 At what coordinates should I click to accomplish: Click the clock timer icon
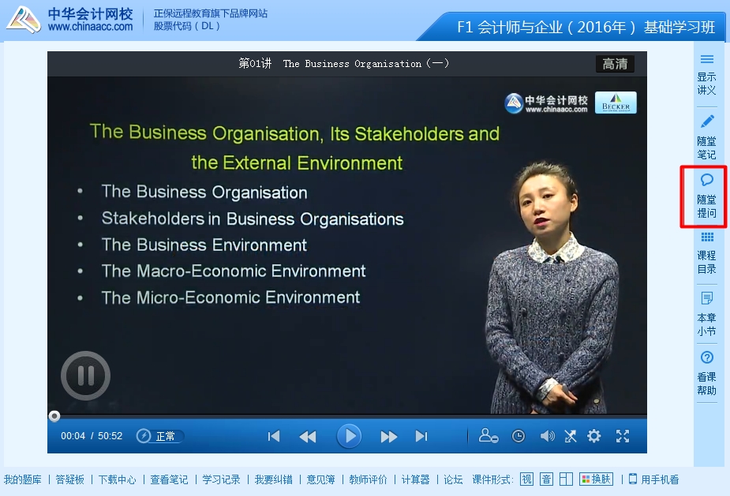(518, 436)
